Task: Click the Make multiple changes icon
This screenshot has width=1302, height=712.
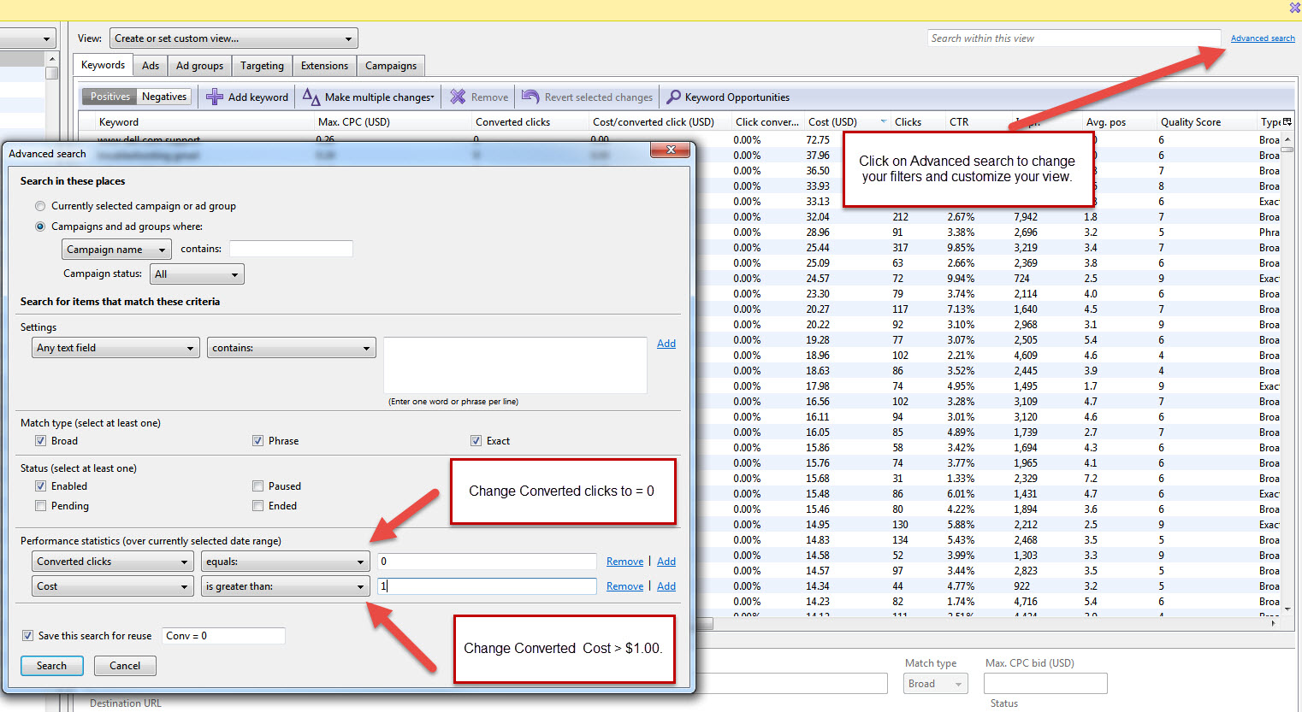Action: tap(311, 97)
